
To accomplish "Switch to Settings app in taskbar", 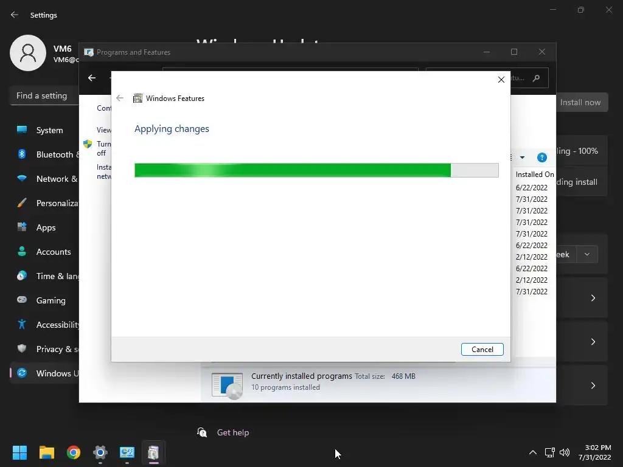I will point(100,452).
